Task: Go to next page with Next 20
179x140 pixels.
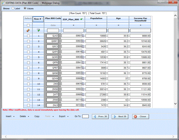Action: [x=120, y=116]
